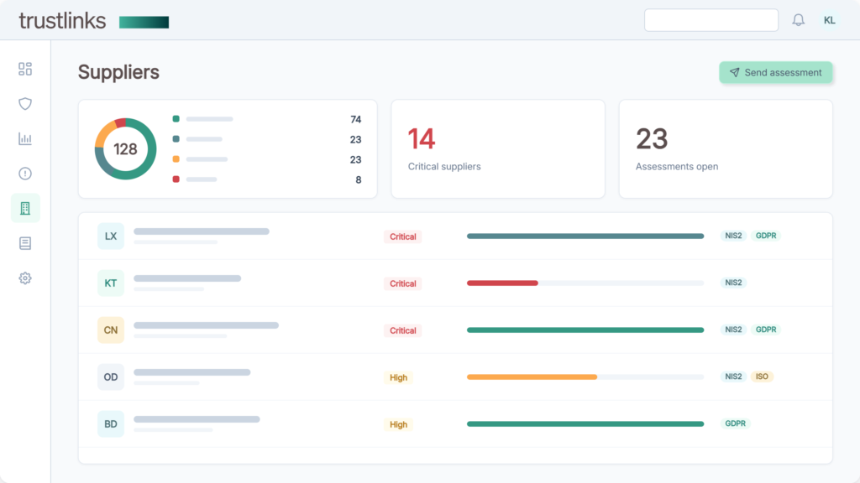Click the ISO tag in OD row
This screenshot has height=483, width=860.
click(762, 377)
